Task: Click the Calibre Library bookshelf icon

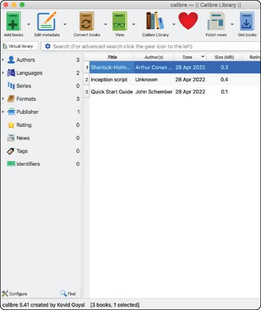Action: 155,21
